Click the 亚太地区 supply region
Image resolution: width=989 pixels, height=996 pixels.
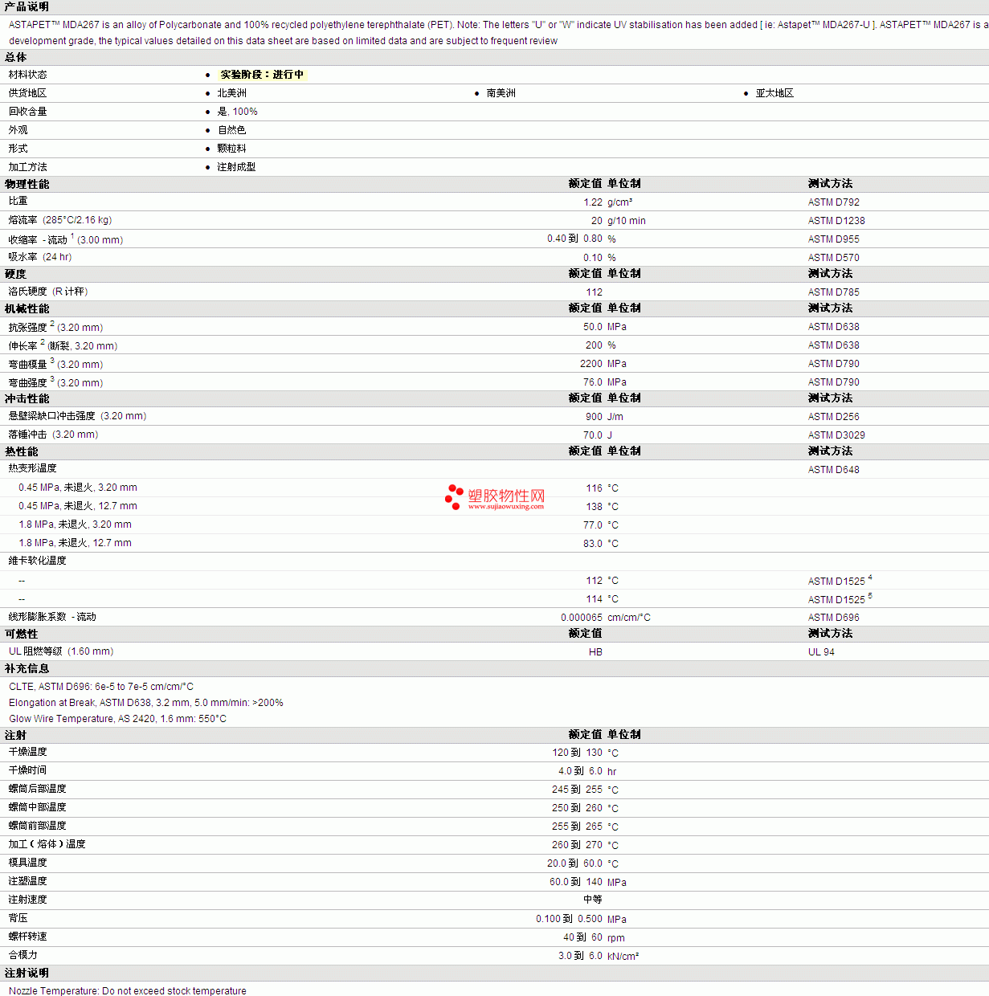point(774,93)
